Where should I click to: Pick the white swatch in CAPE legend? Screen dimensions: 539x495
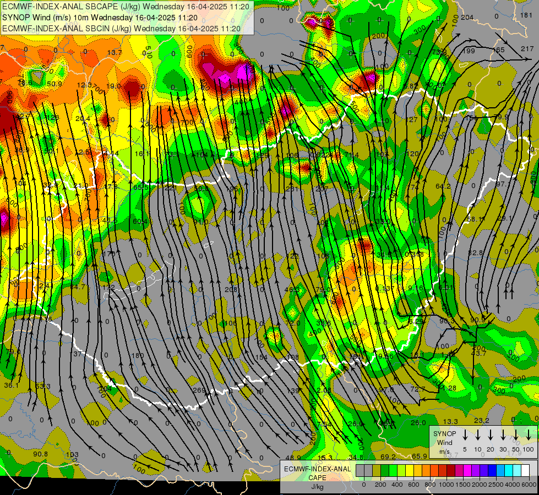click(x=525, y=471)
